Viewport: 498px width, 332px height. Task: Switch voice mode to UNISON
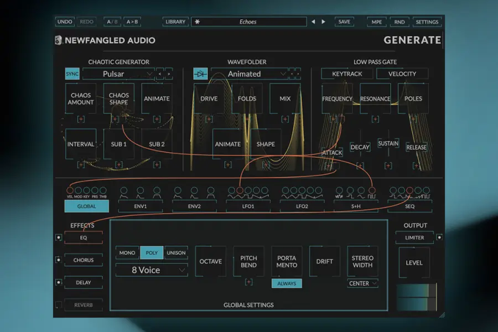176,253
